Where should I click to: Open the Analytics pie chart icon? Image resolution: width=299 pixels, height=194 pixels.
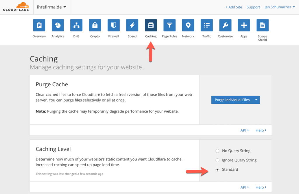click(58, 25)
